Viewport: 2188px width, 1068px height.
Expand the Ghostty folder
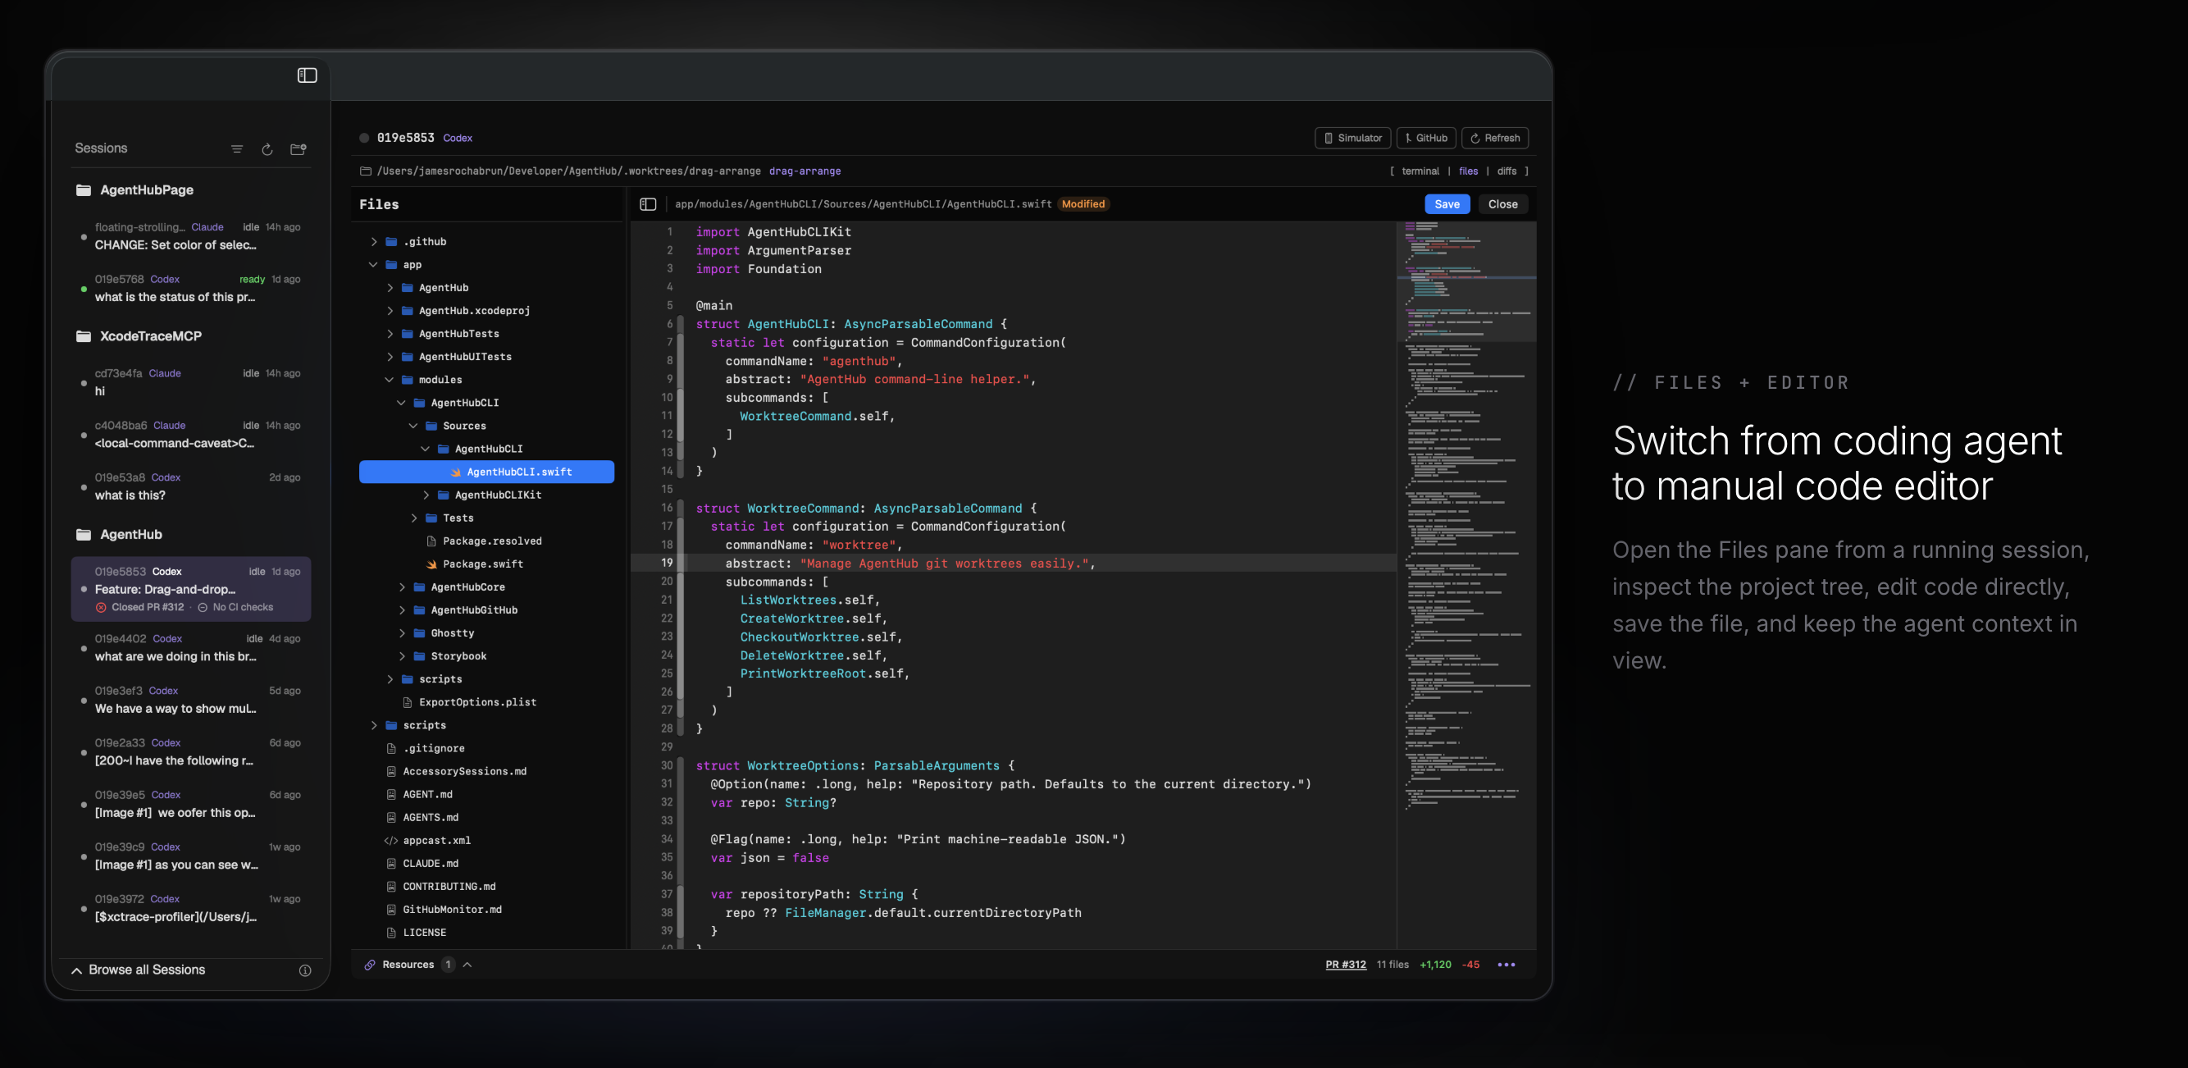coord(402,633)
